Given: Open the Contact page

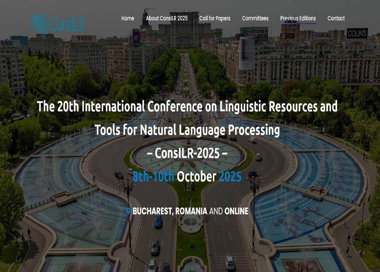Looking at the screenshot, I should [336, 19].
